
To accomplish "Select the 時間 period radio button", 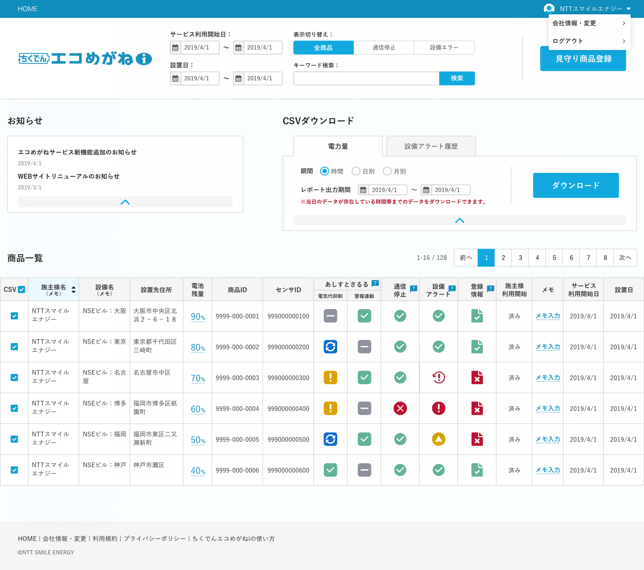I will pos(325,171).
